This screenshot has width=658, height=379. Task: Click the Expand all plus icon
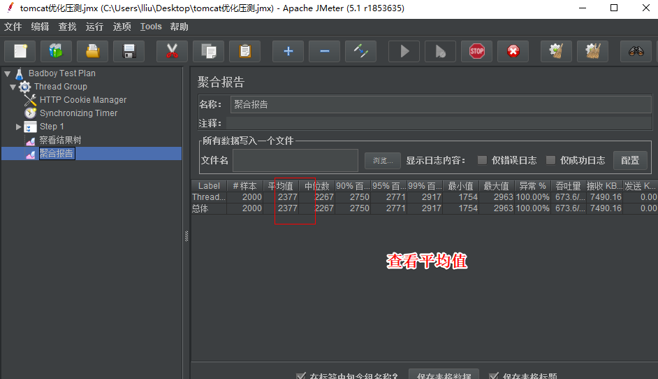tap(288, 51)
